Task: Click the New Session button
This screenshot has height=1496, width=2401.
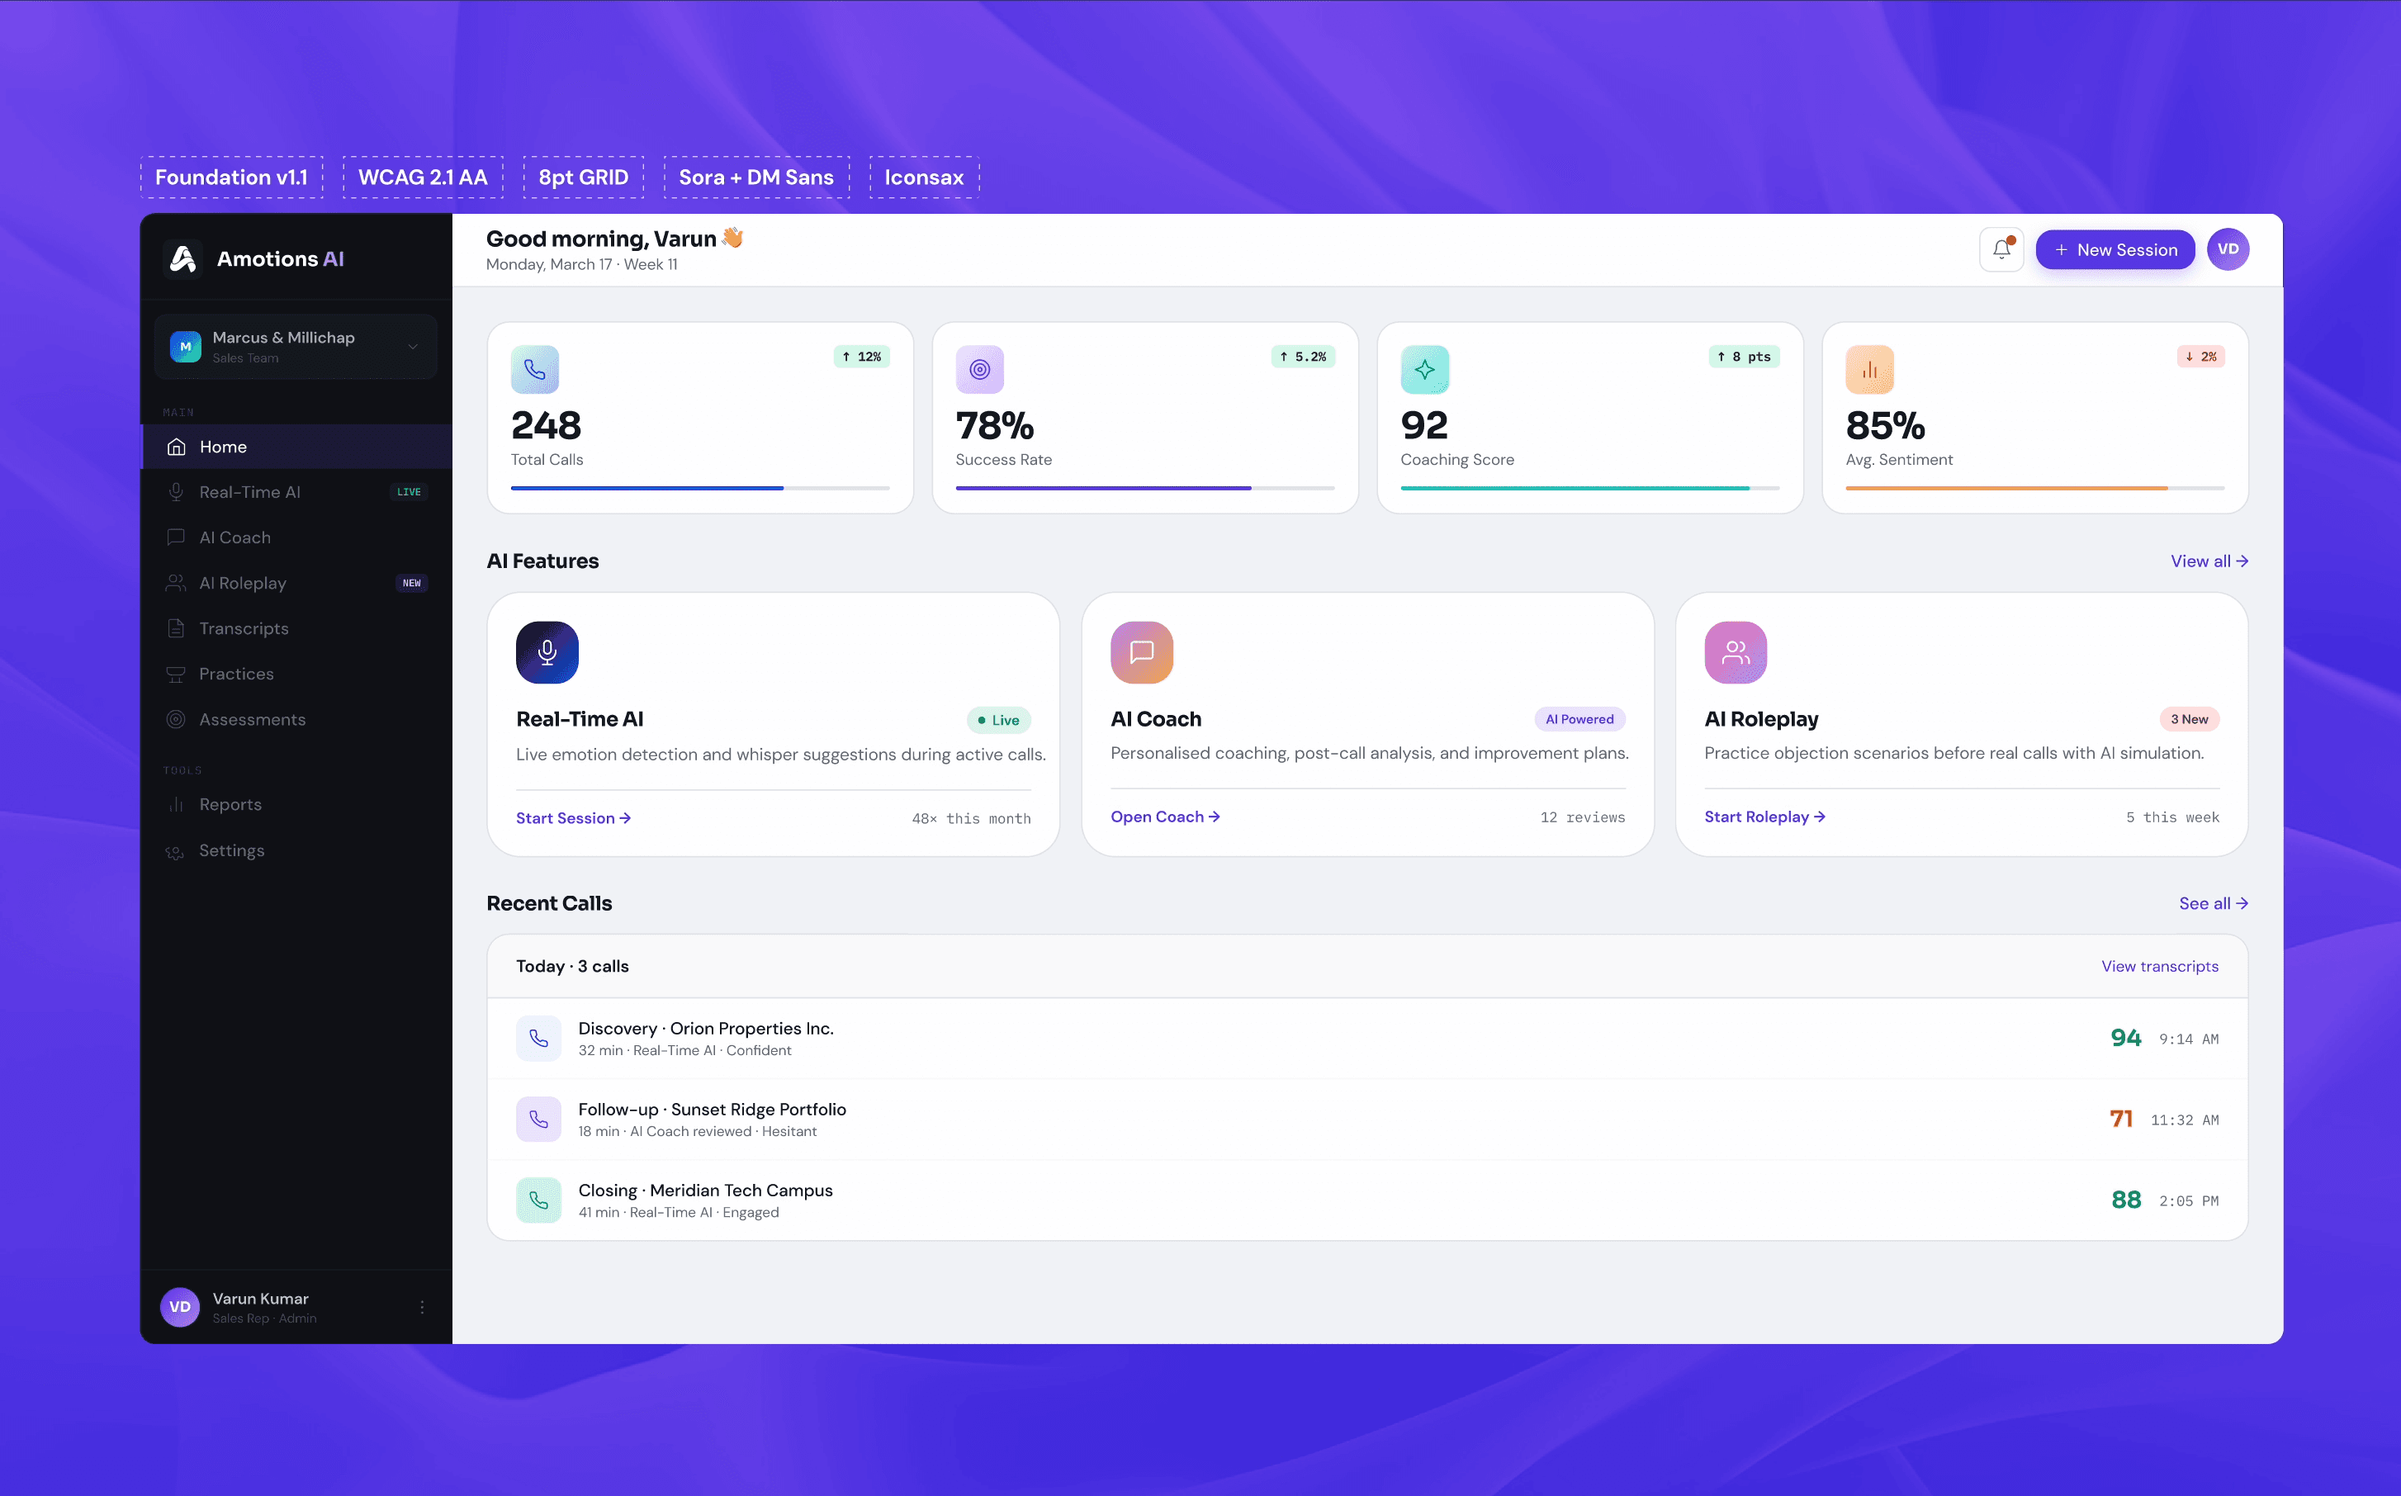Action: (2114, 249)
